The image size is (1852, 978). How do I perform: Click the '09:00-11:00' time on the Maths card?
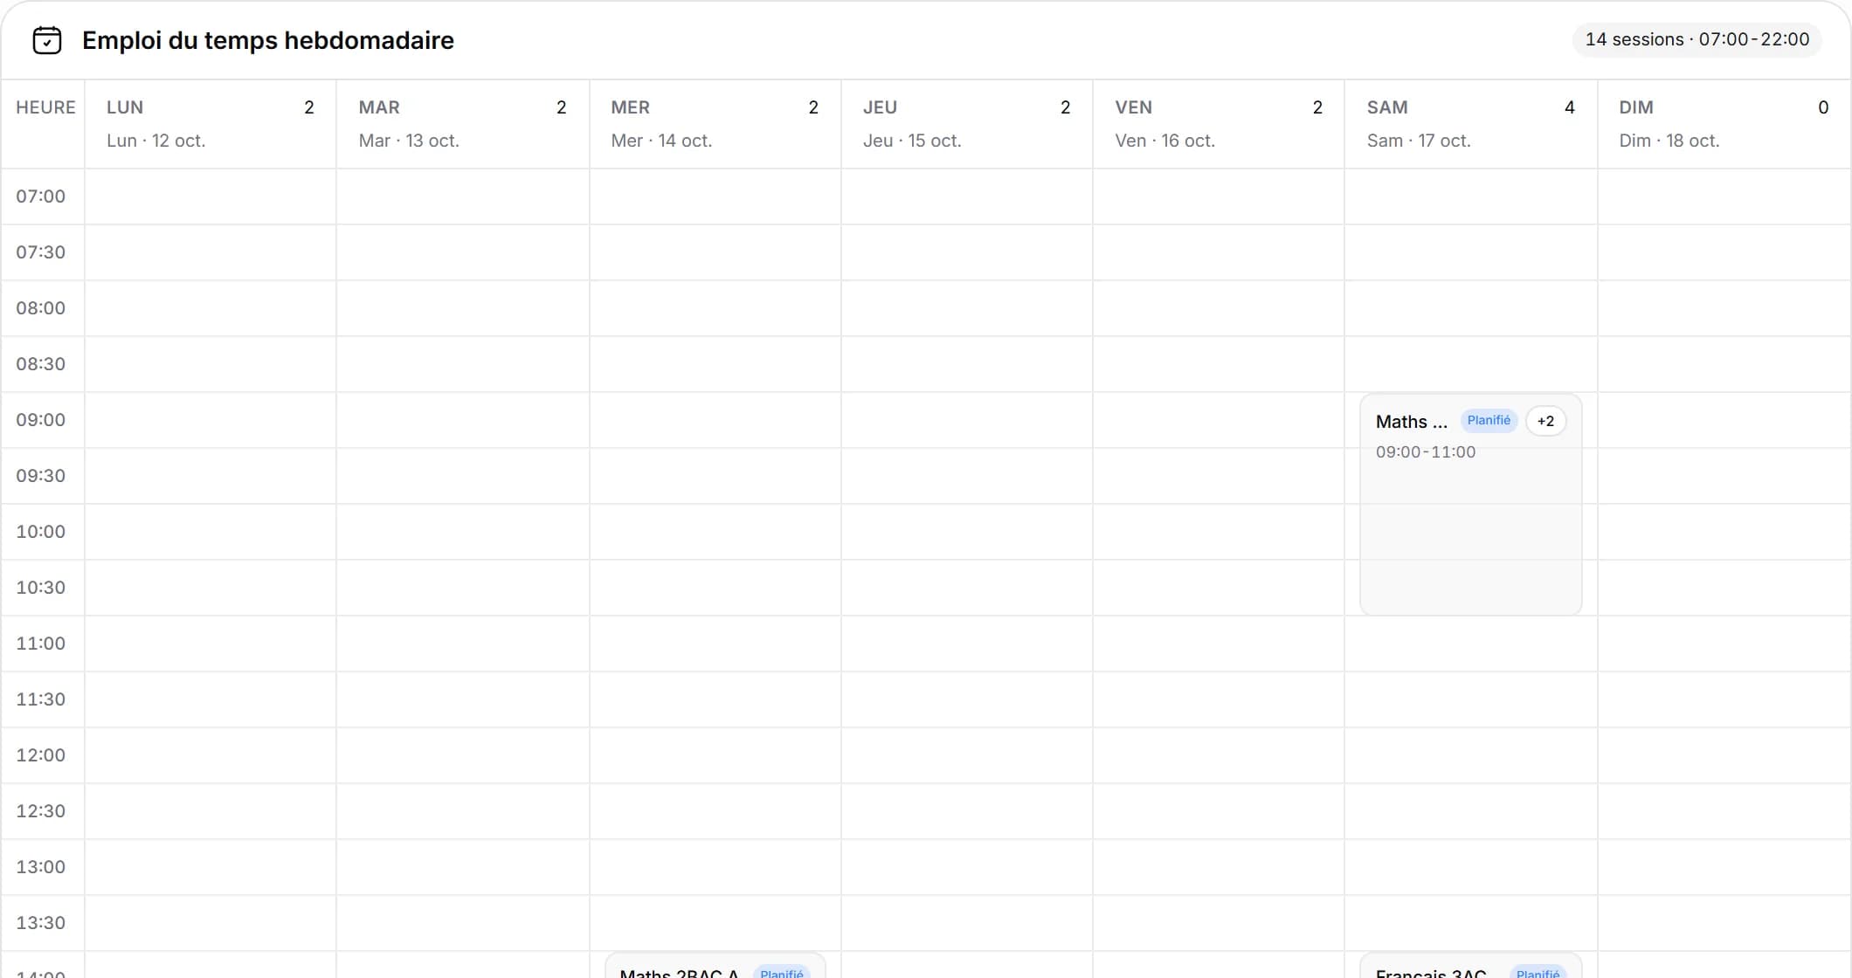coord(1426,452)
